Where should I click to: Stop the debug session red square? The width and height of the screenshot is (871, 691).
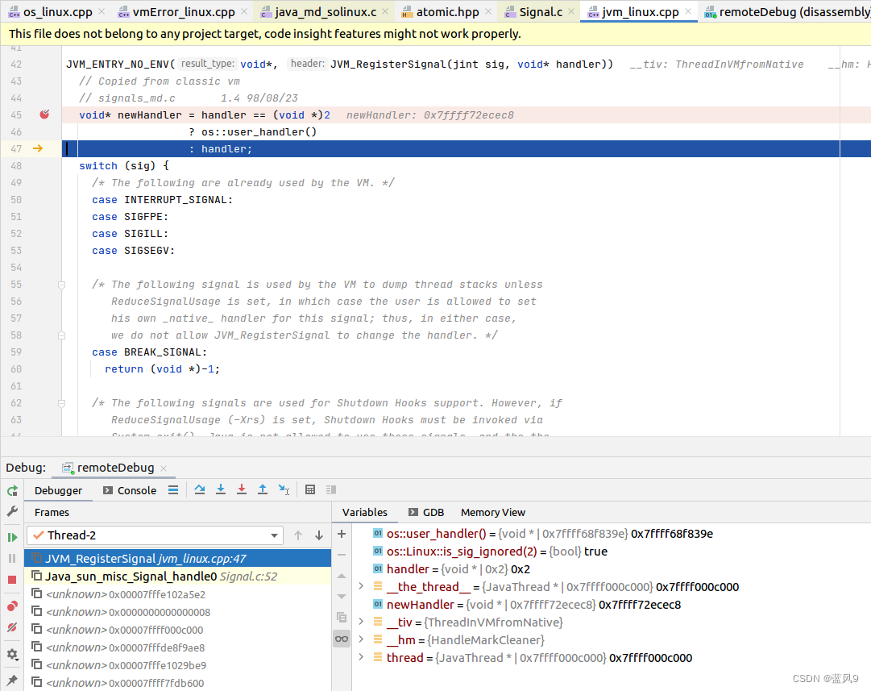(12, 580)
